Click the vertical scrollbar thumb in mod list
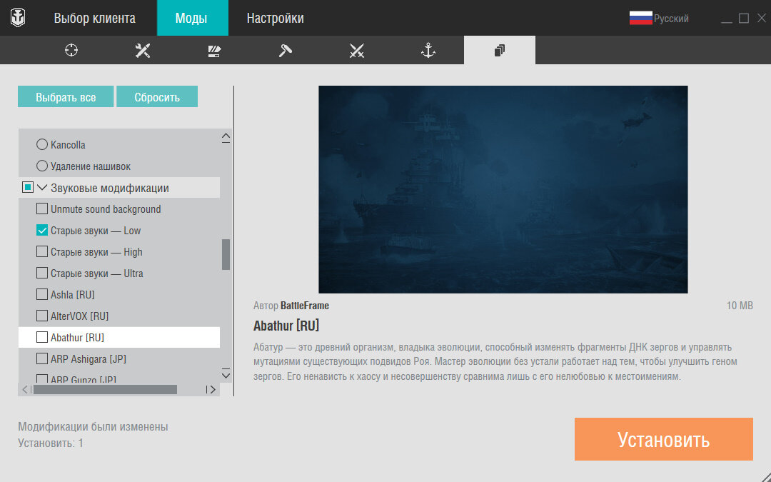771x482 pixels. [226, 255]
